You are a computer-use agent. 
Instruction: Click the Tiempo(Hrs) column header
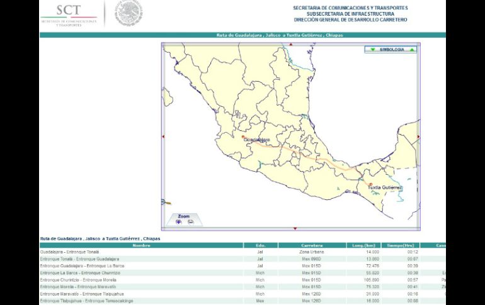[x=399, y=245]
